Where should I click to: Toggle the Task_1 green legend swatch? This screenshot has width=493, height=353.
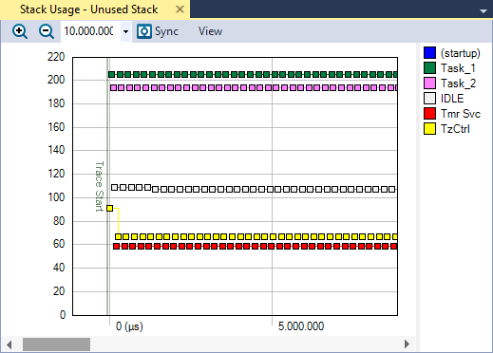429,68
